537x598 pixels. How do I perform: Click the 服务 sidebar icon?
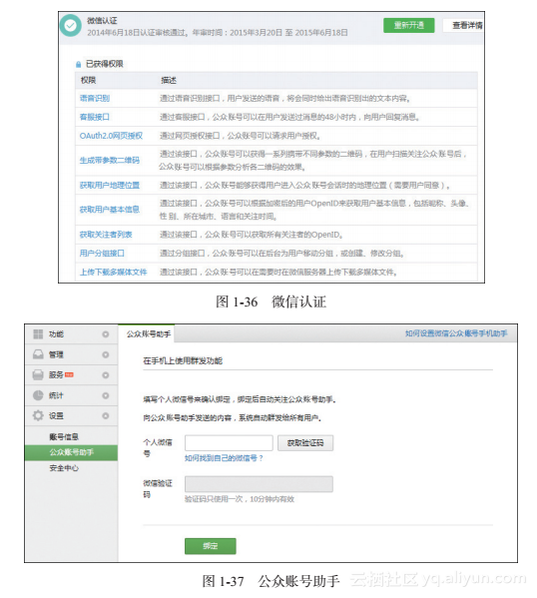38,375
